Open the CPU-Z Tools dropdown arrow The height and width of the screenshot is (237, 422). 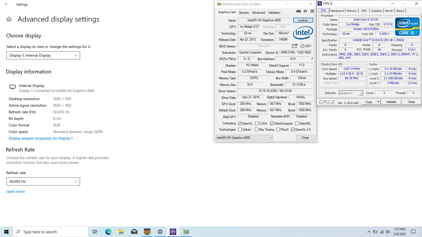click(378, 102)
